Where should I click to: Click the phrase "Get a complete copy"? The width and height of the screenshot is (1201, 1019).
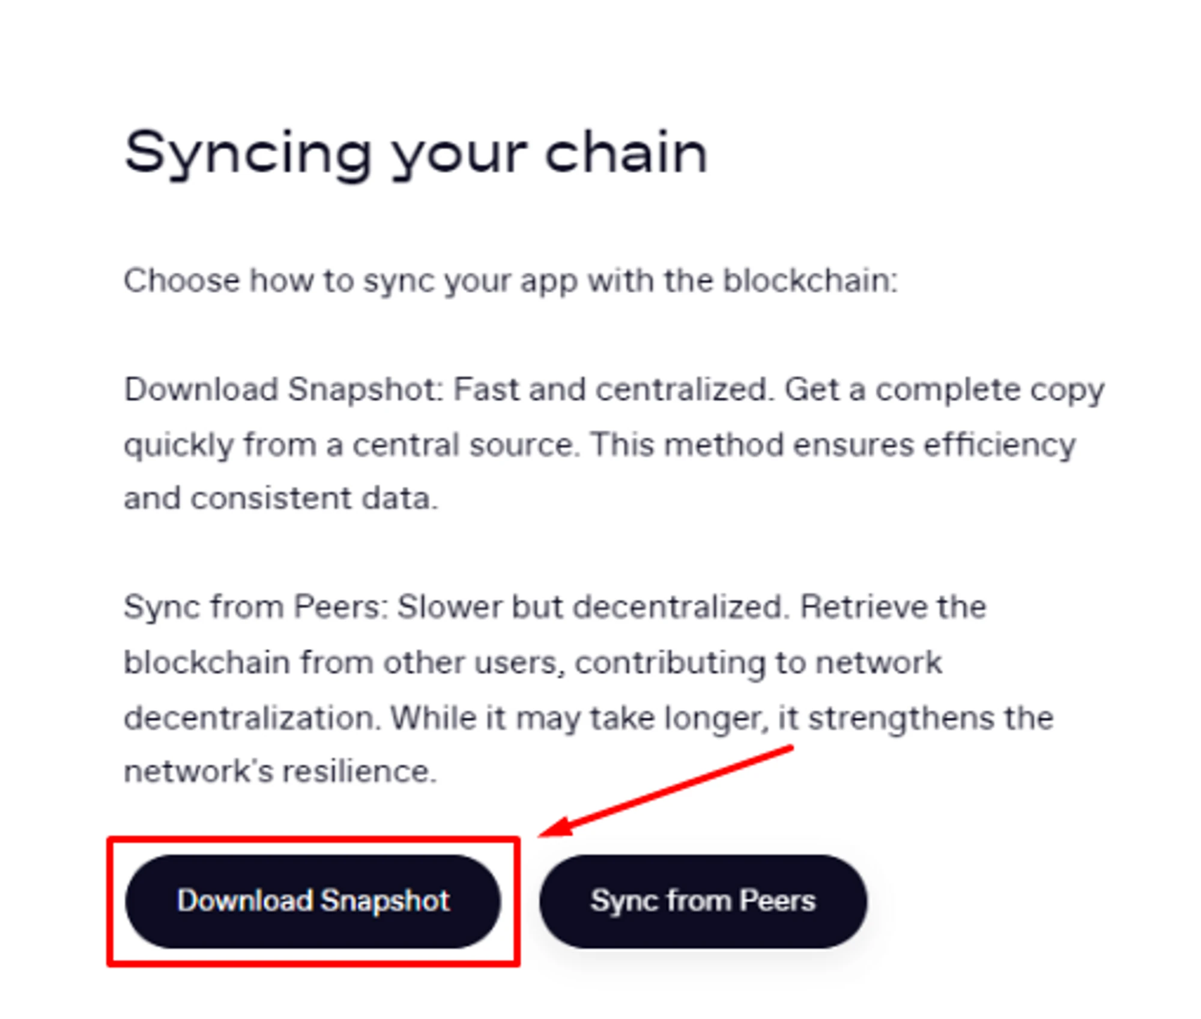pos(945,390)
